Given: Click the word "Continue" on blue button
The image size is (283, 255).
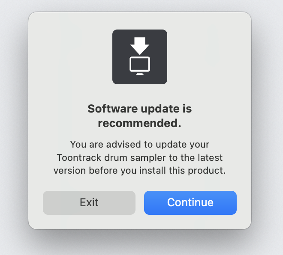Looking at the screenshot, I should pyautogui.click(x=190, y=202).
